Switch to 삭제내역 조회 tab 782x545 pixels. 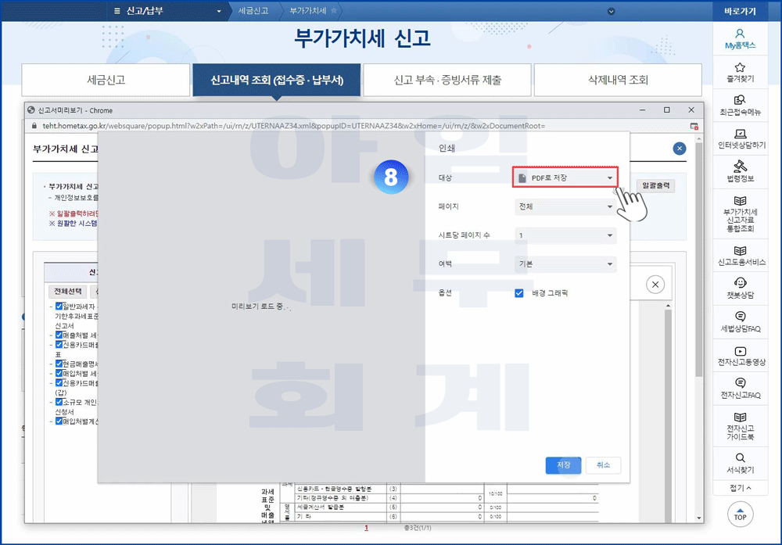pyautogui.click(x=618, y=80)
